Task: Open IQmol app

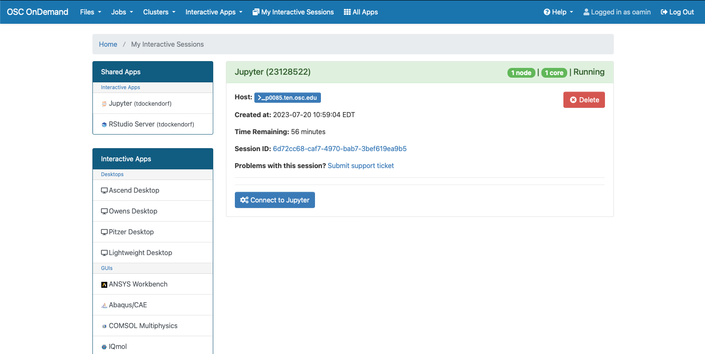Action: point(153,346)
